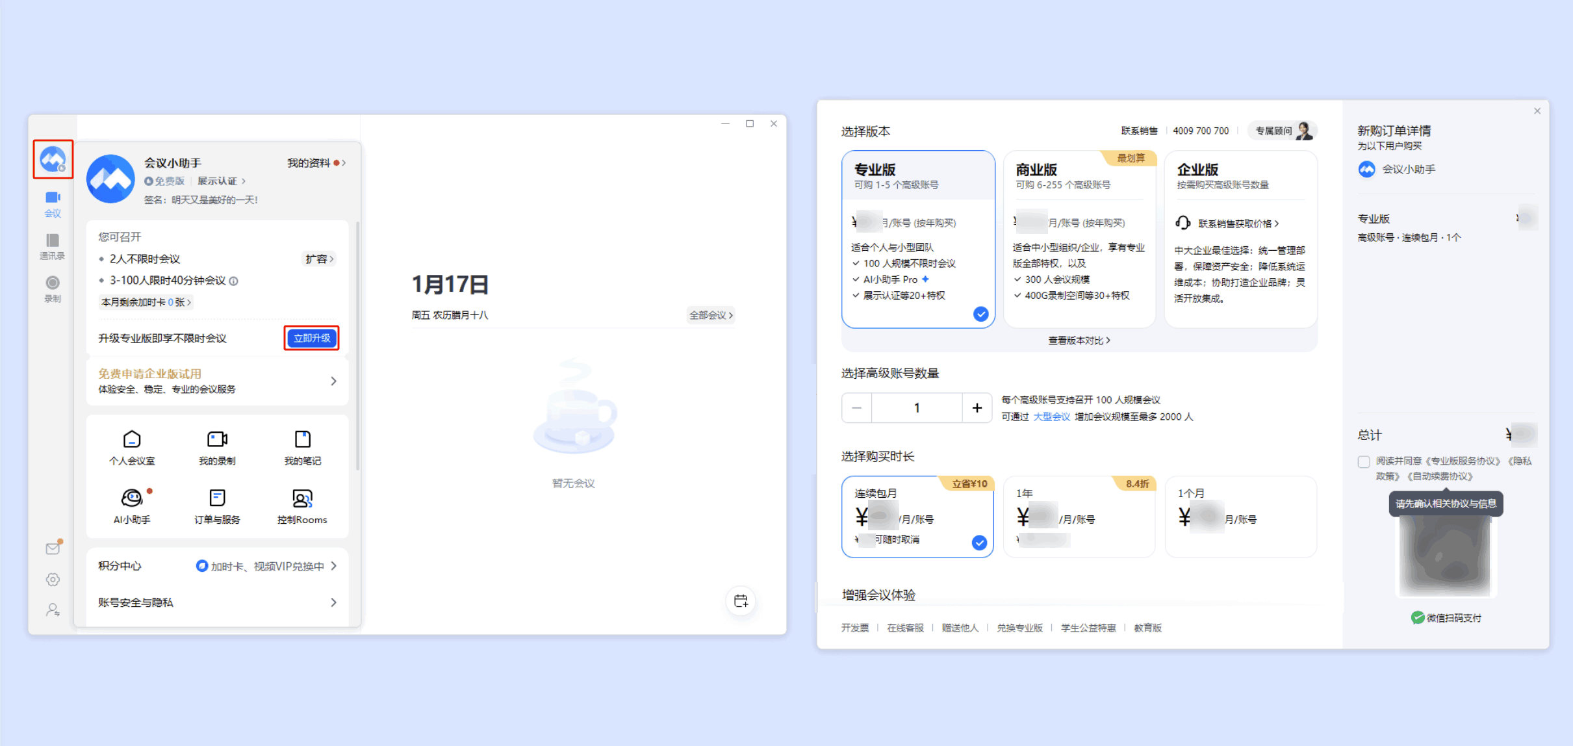Click 在线客服 in the footer menu
The width and height of the screenshot is (1573, 746).
905,628
